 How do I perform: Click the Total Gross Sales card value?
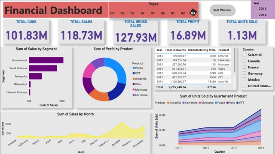[x=136, y=37]
